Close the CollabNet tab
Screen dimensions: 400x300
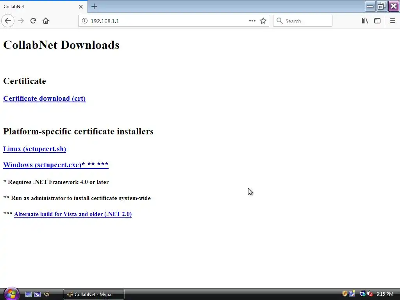80,7
